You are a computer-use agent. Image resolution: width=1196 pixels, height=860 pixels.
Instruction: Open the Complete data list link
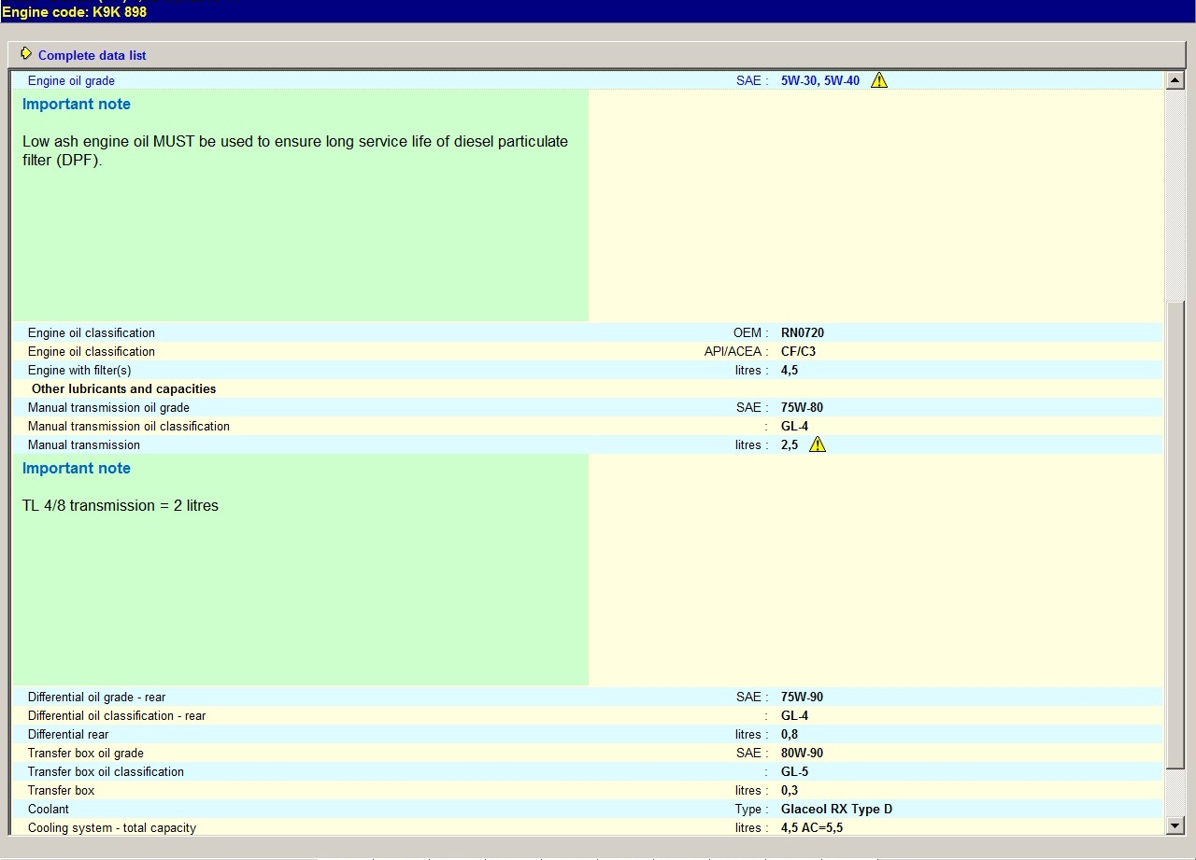click(92, 55)
